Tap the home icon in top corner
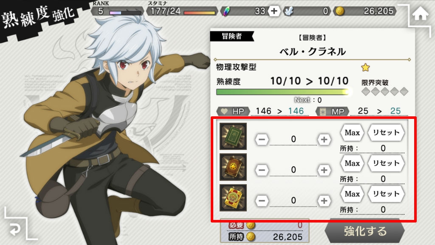This screenshot has width=435, height=245. coord(420,14)
